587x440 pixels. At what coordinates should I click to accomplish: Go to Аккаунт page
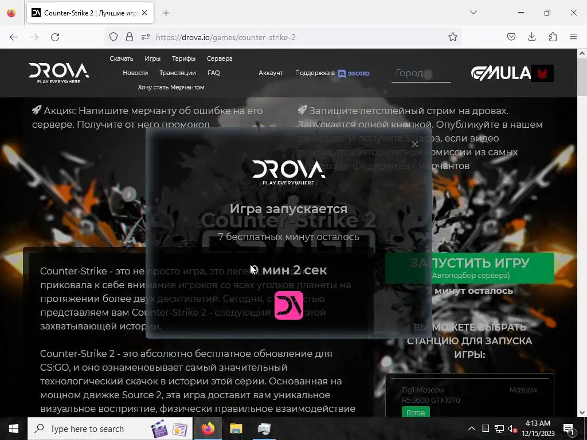pyautogui.click(x=271, y=73)
